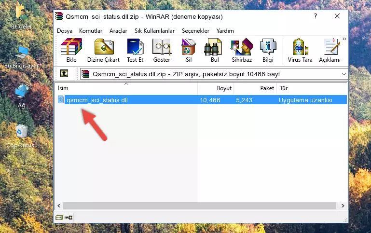Sort by Paket column header
This screenshot has height=233, width=371.
(x=255, y=88)
